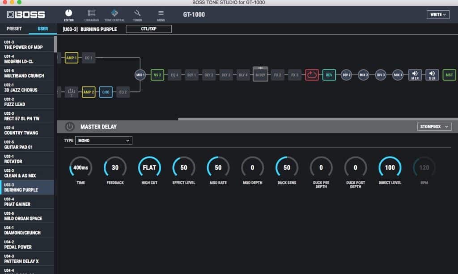The height and width of the screenshot is (274, 458).
Task: Click the DUCK SENS knob
Action: (287, 168)
